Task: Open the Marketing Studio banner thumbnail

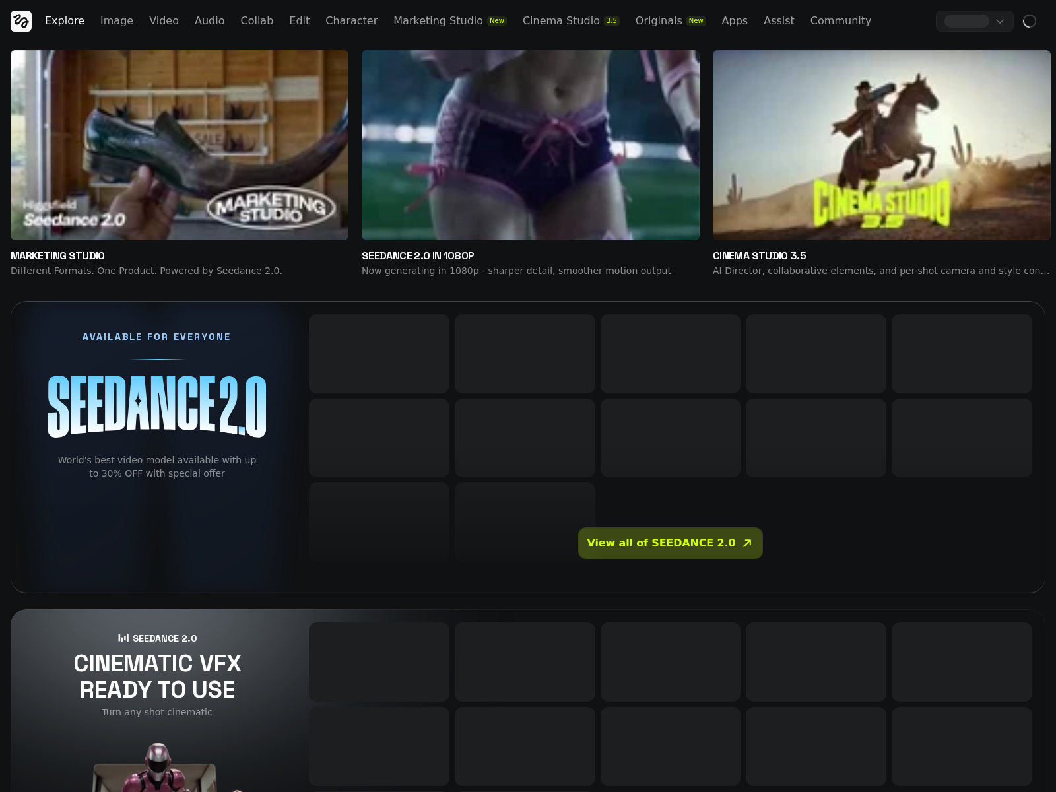Action: pyautogui.click(x=180, y=145)
